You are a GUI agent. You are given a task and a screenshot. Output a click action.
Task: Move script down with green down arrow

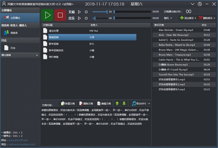(x=124, y=103)
